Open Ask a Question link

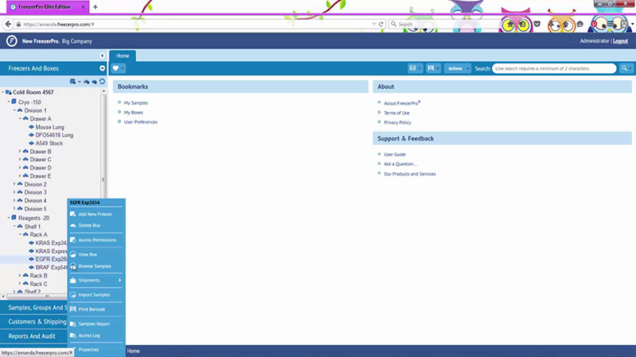point(400,164)
